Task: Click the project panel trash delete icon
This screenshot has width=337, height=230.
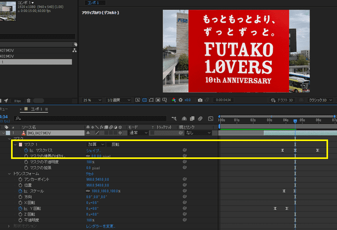Action: click(28, 101)
